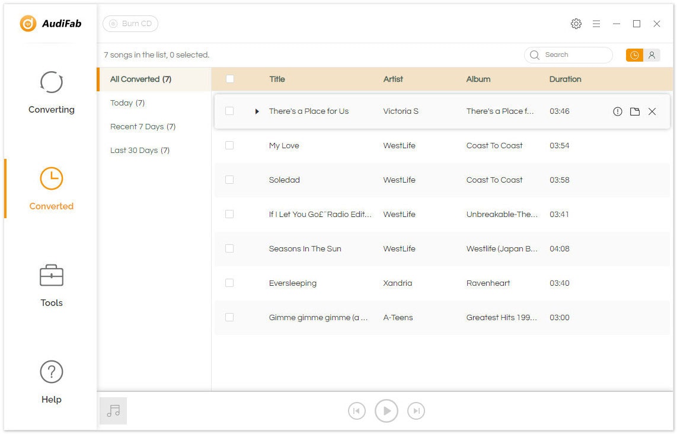677x434 pixels.
Task: Open the Converted section
Action: point(52,189)
